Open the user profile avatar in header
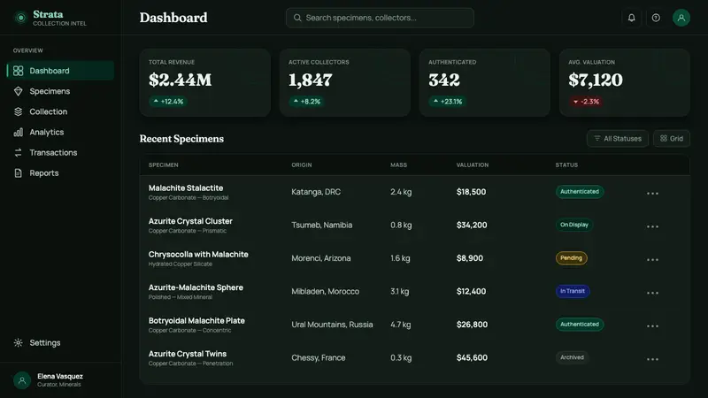The height and width of the screenshot is (398, 708). tap(681, 18)
